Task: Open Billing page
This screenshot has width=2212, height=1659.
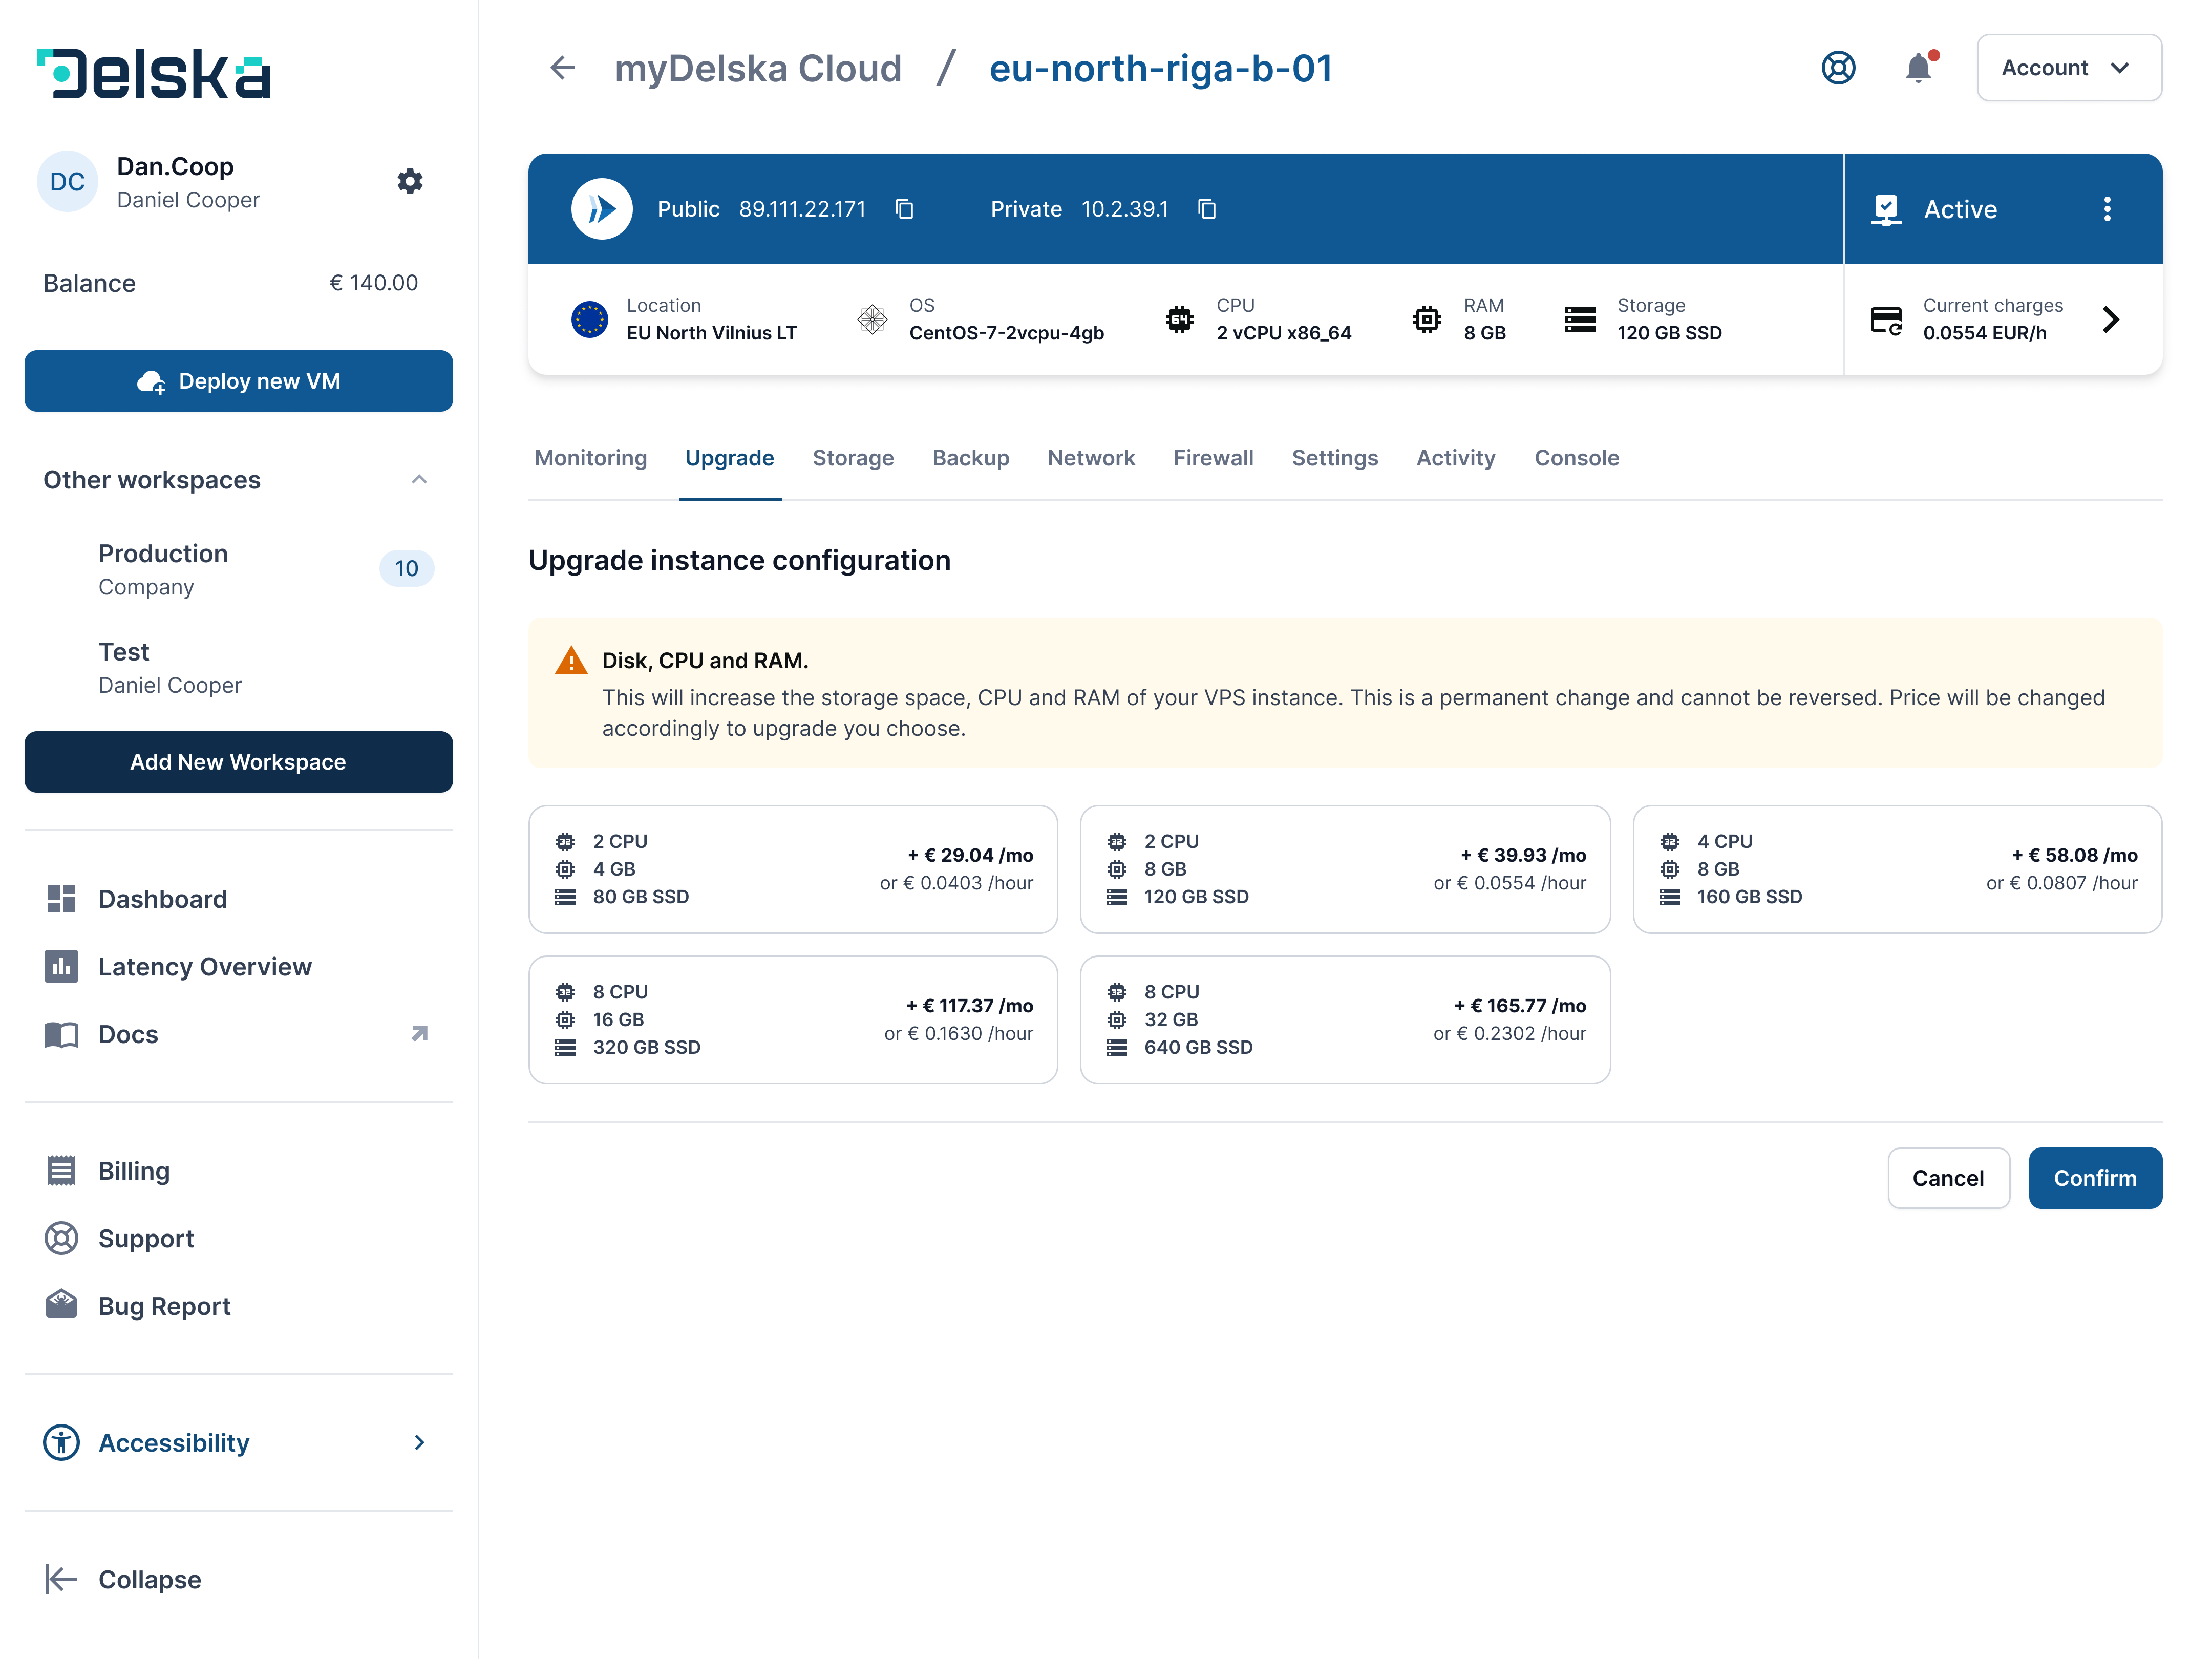Action: [238, 1171]
